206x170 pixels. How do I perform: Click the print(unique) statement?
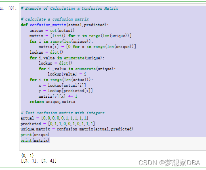coord(35,134)
